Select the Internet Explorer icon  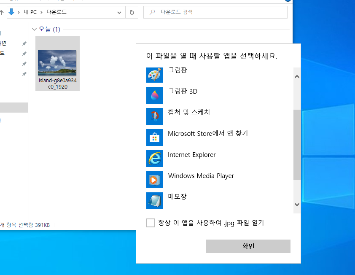coord(155,159)
